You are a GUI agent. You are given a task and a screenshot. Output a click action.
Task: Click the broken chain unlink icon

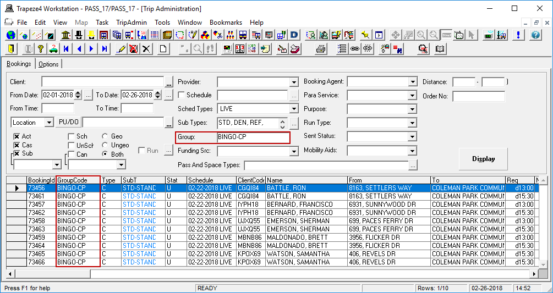368,49
